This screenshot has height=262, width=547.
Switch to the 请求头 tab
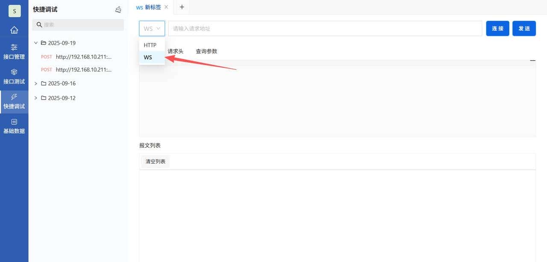click(x=175, y=51)
